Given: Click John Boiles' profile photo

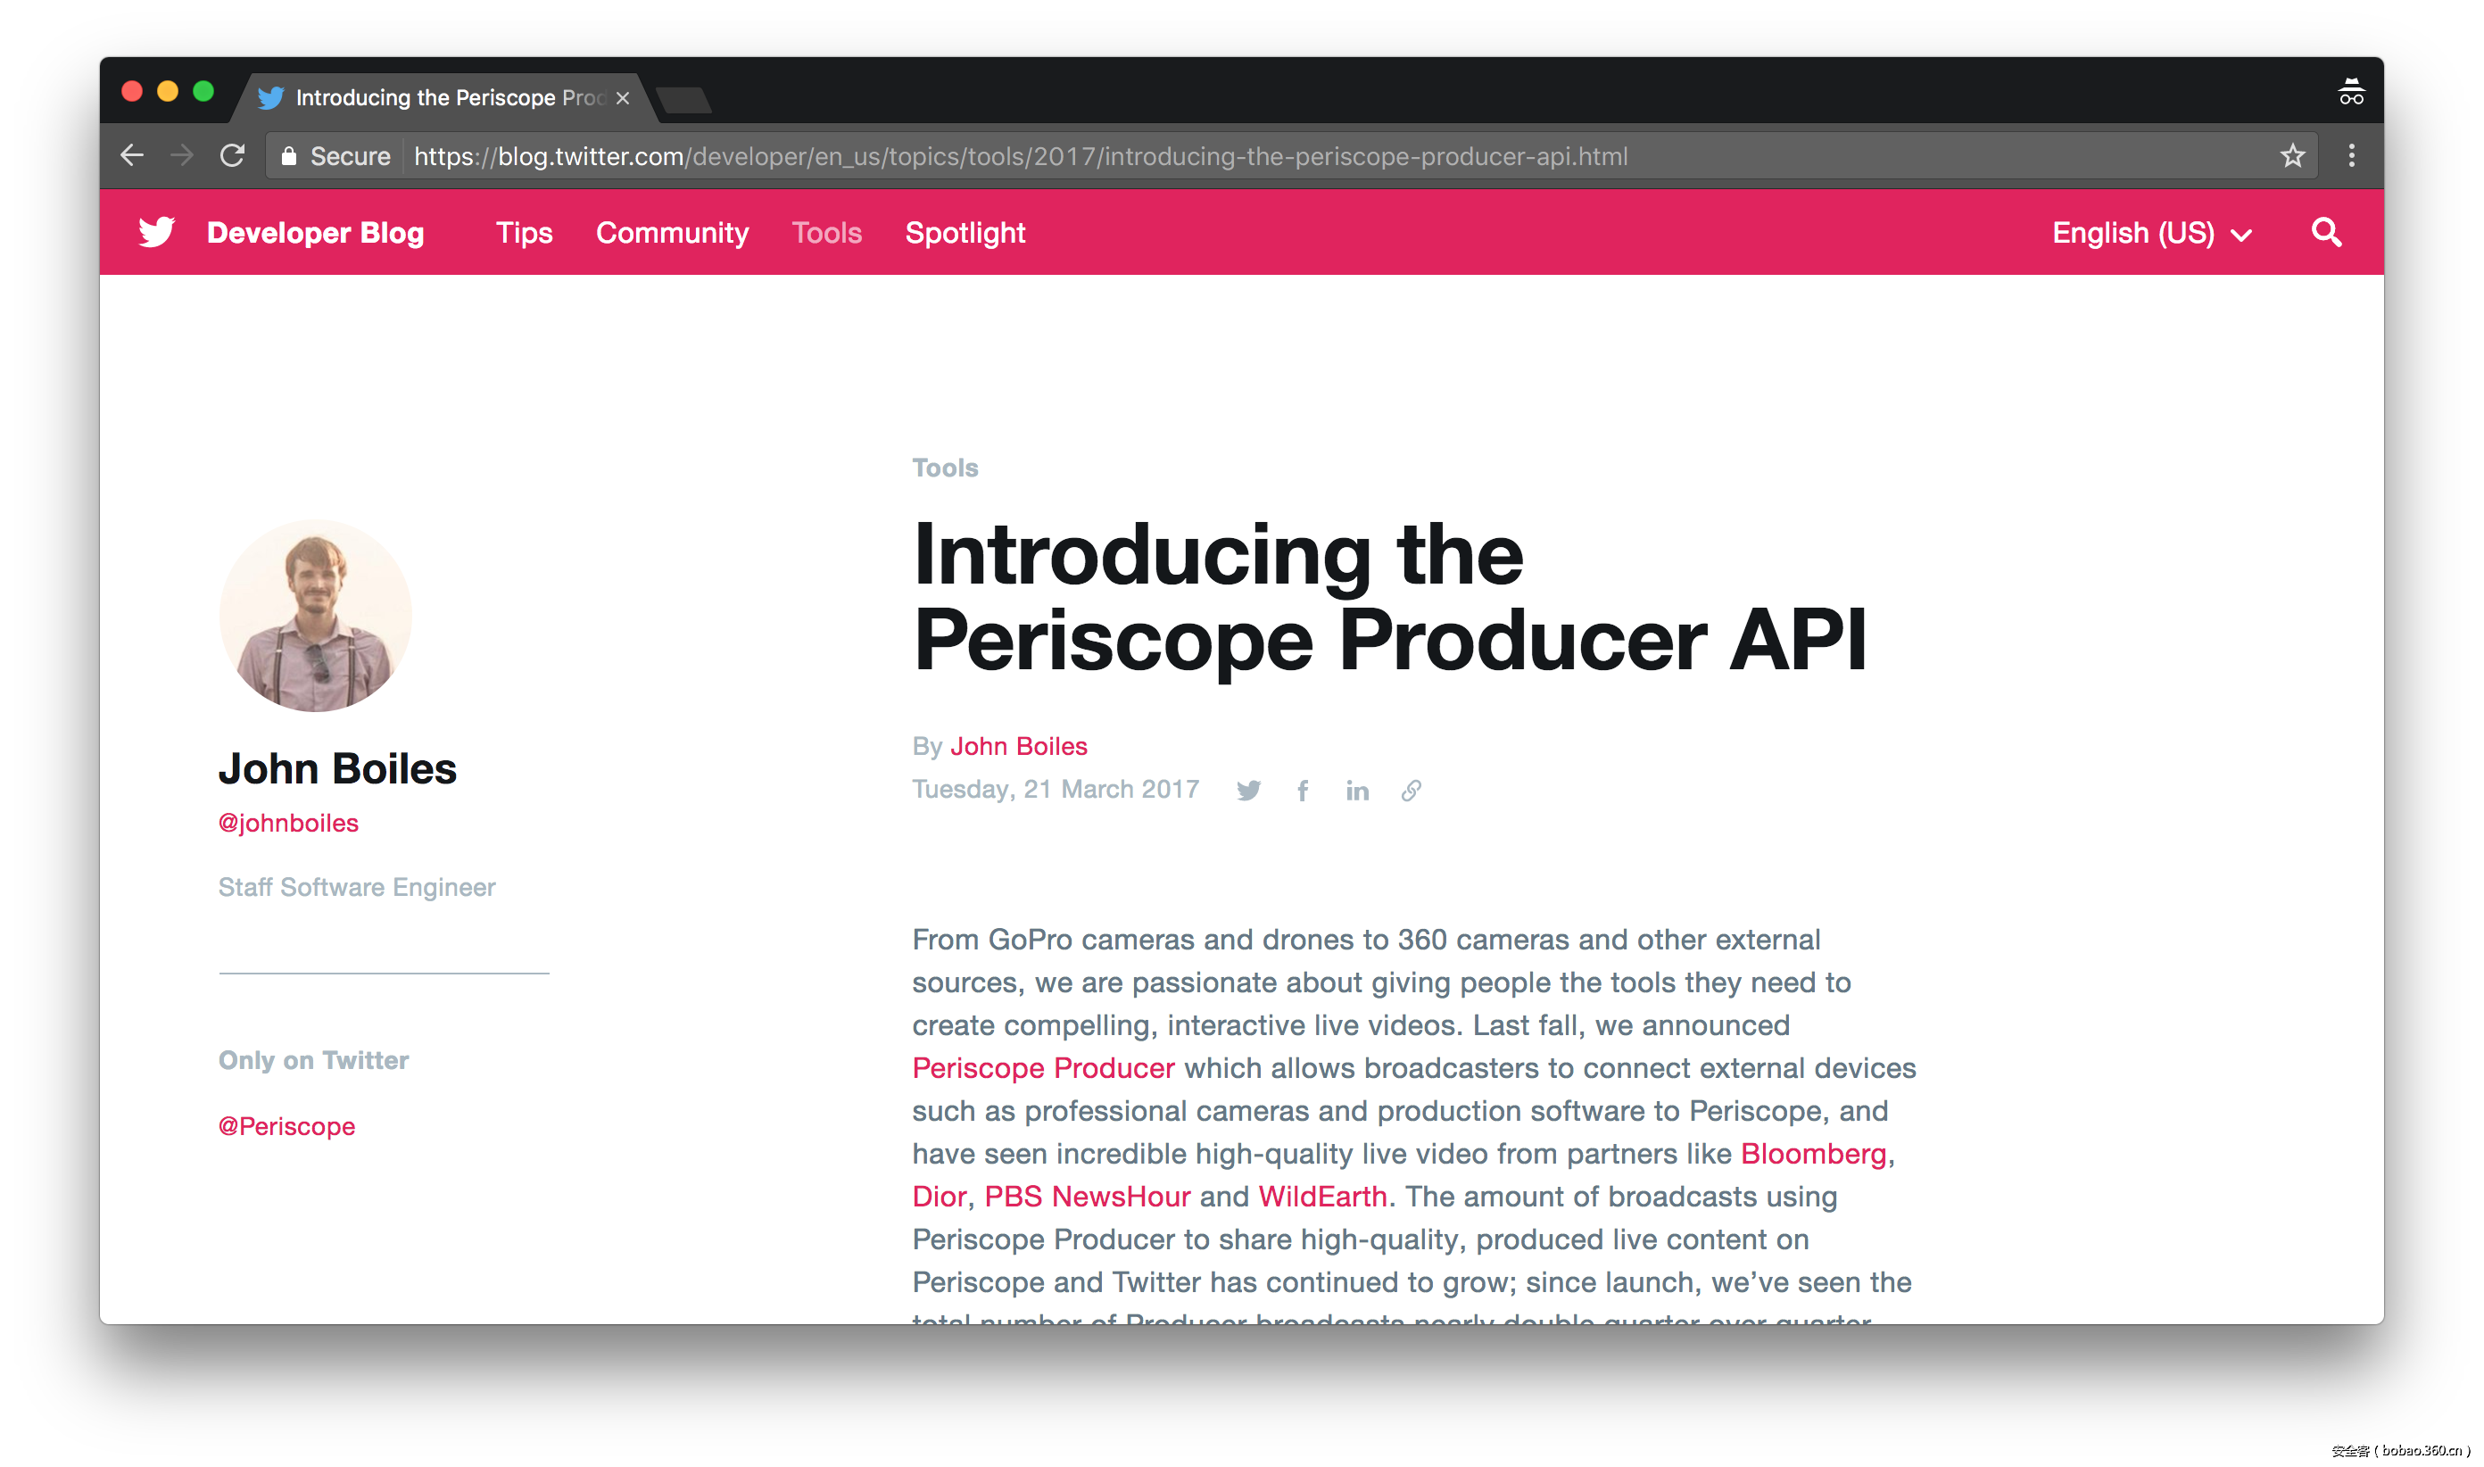Looking at the screenshot, I should [315, 615].
